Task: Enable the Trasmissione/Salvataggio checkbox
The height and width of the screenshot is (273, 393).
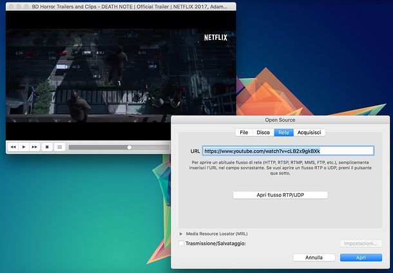Action: (x=181, y=243)
